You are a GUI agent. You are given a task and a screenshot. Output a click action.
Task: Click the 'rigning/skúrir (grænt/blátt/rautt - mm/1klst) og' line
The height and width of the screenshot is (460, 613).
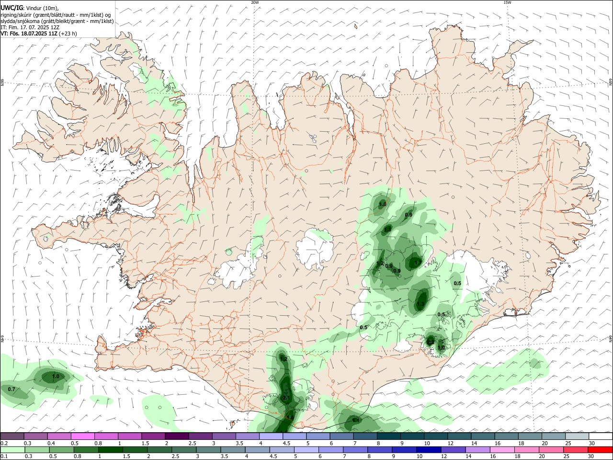(x=56, y=14)
